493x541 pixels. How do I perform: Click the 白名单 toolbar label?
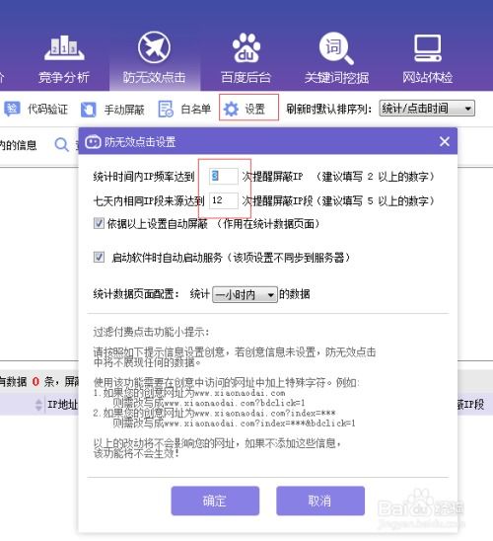(195, 110)
